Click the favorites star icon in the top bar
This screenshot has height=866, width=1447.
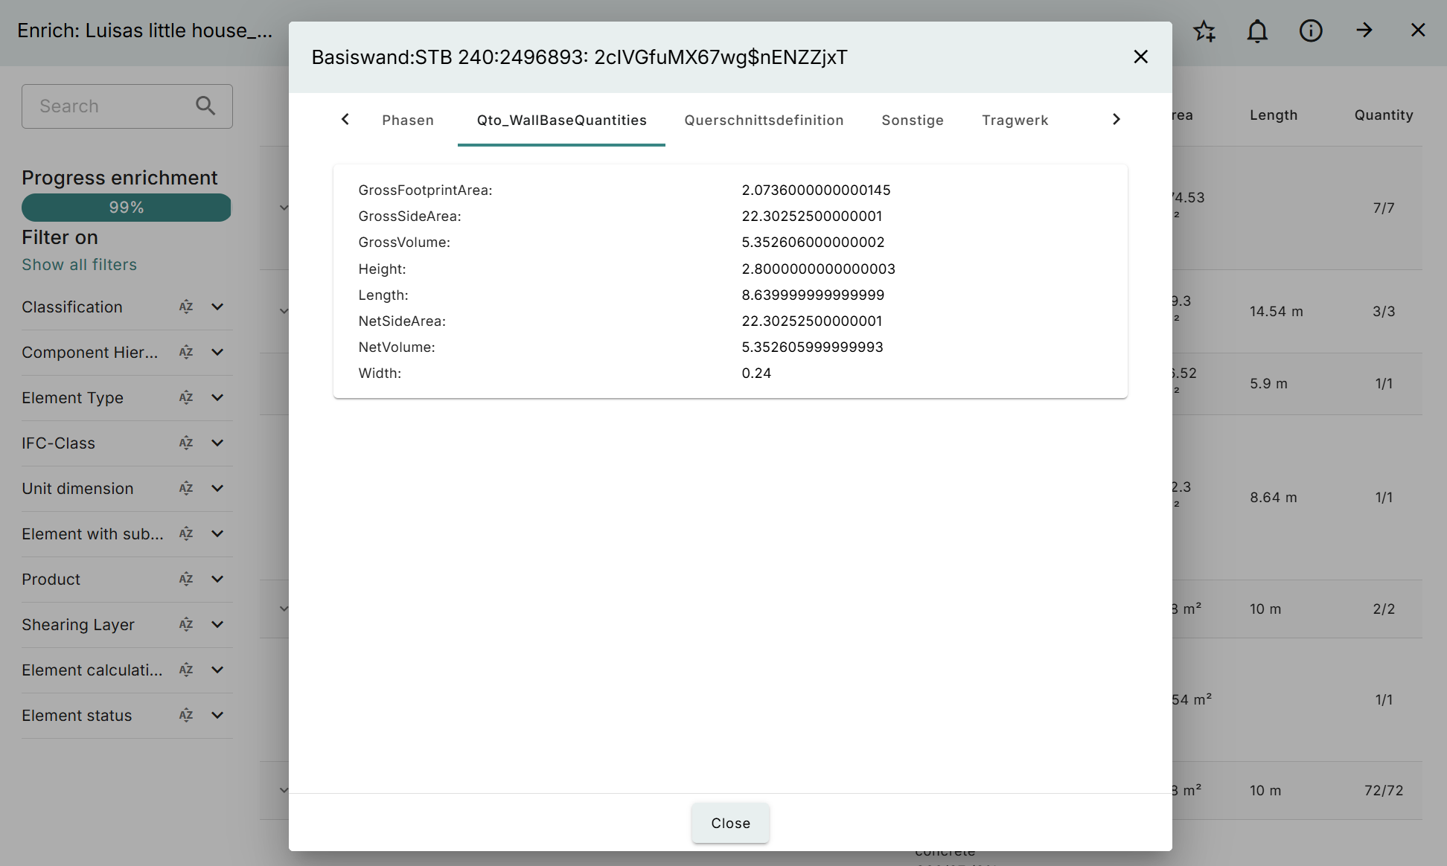1204,31
